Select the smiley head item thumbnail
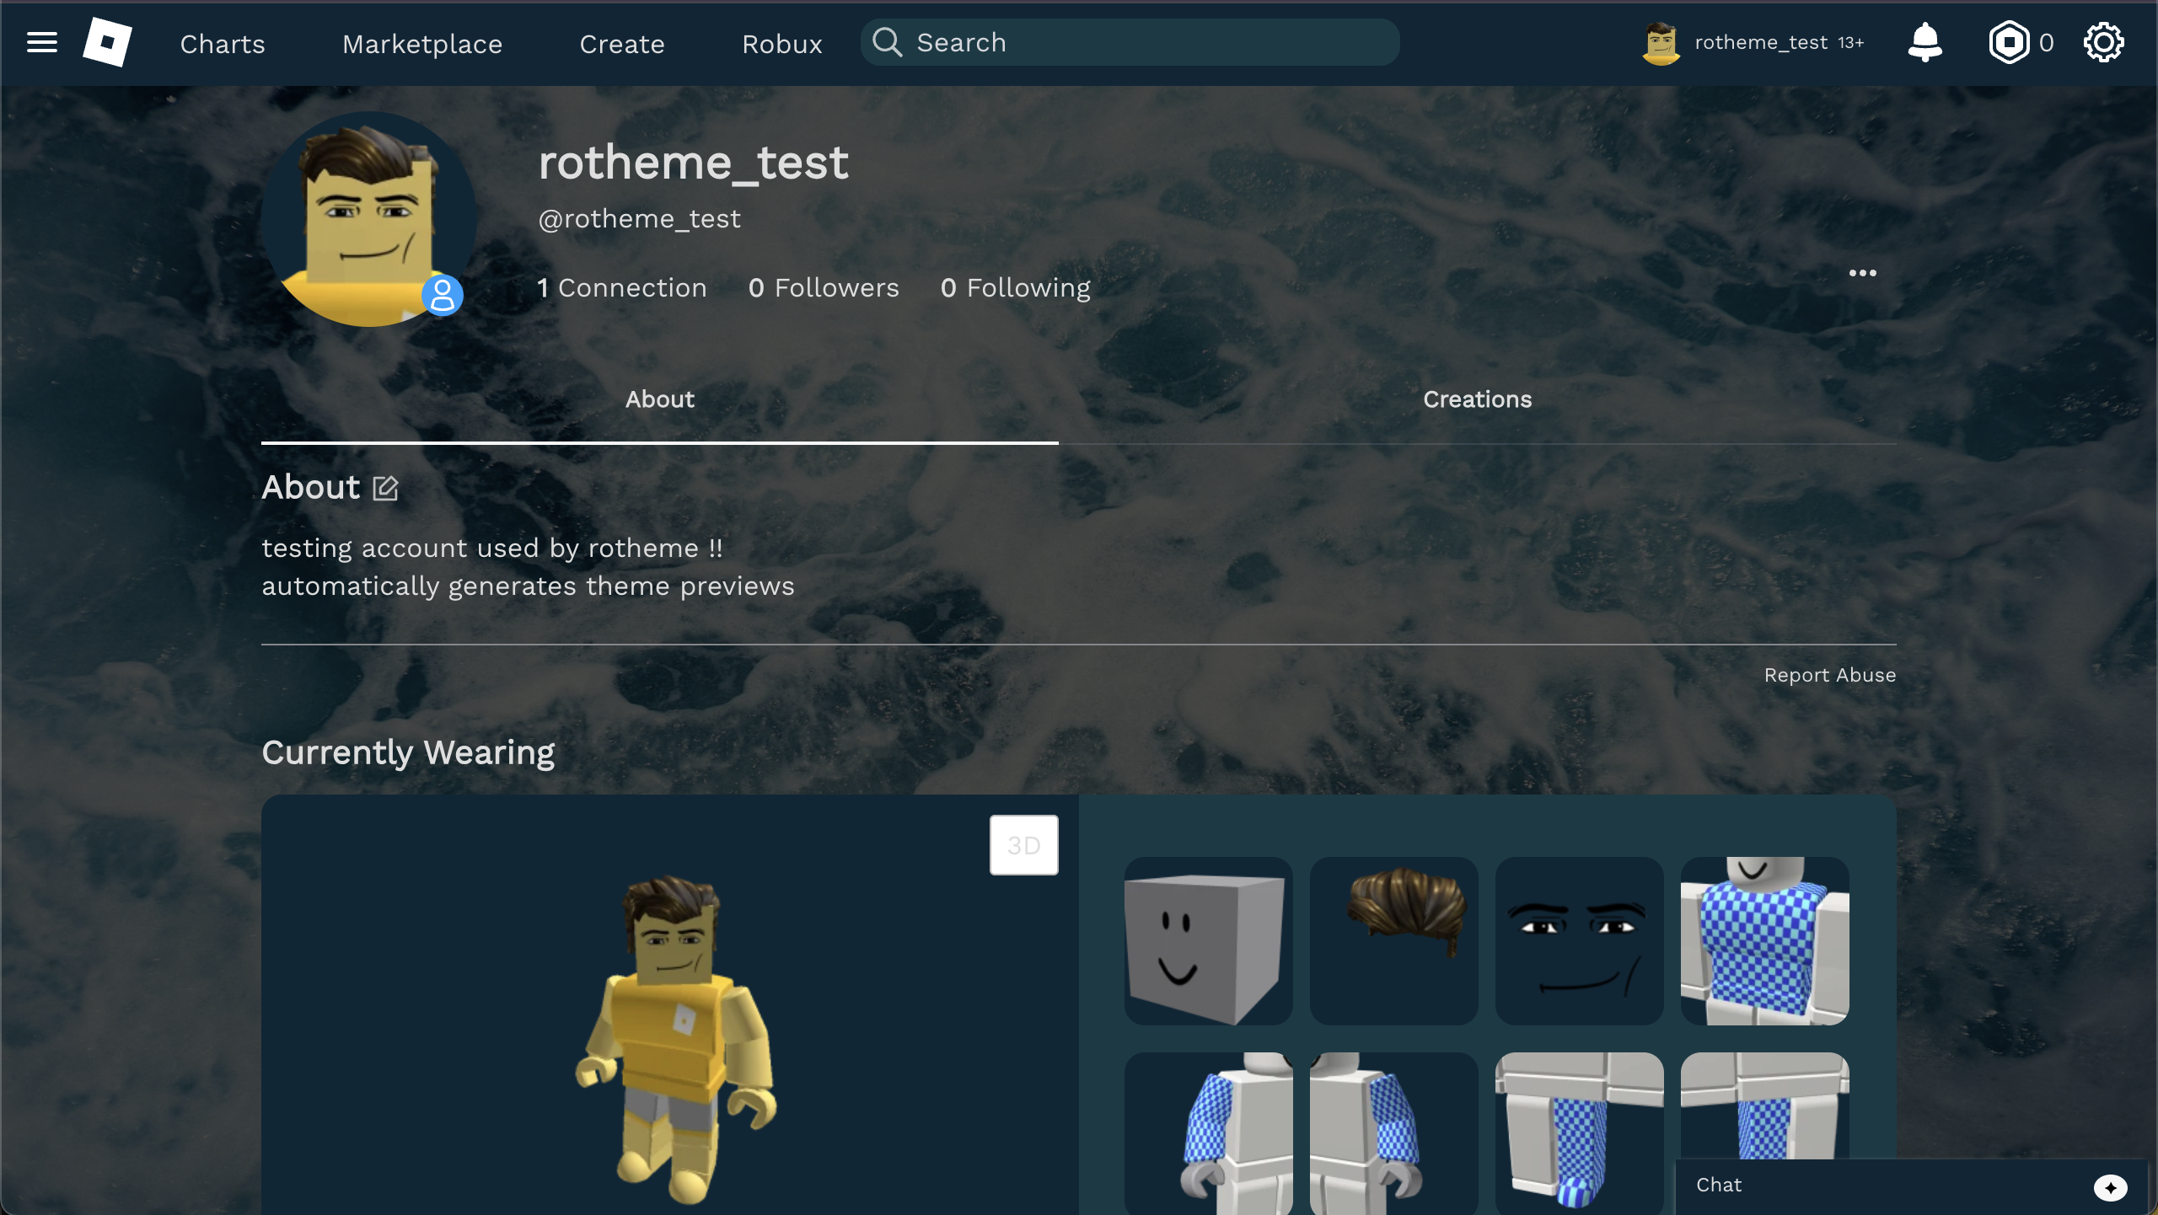Image resolution: width=2158 pixels, height=1215 pixels. [1207, 941]
